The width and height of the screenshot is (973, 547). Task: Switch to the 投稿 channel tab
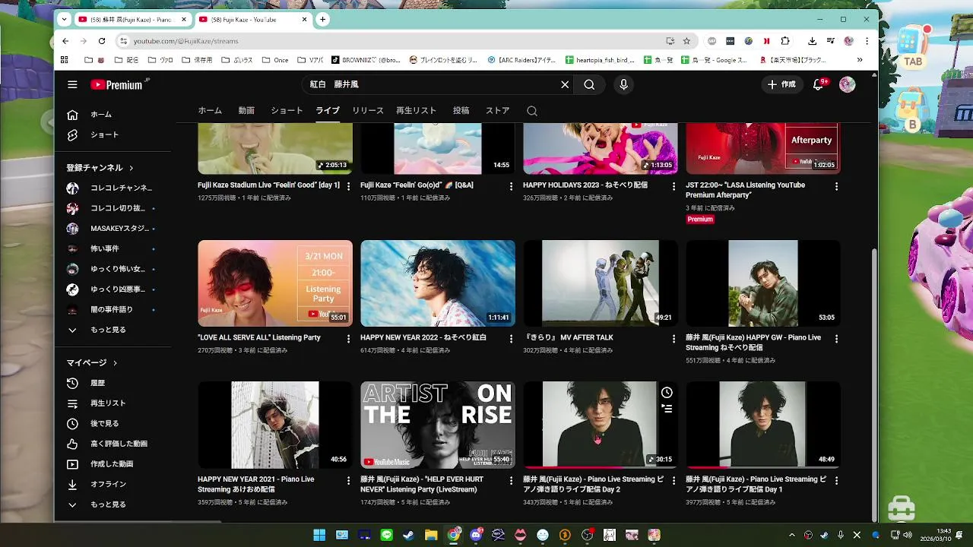pos(461,111)
